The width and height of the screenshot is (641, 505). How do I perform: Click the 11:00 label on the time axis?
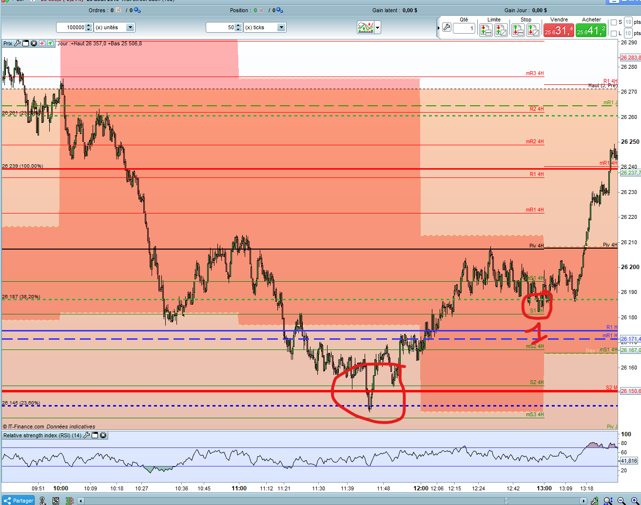[239, 488]
